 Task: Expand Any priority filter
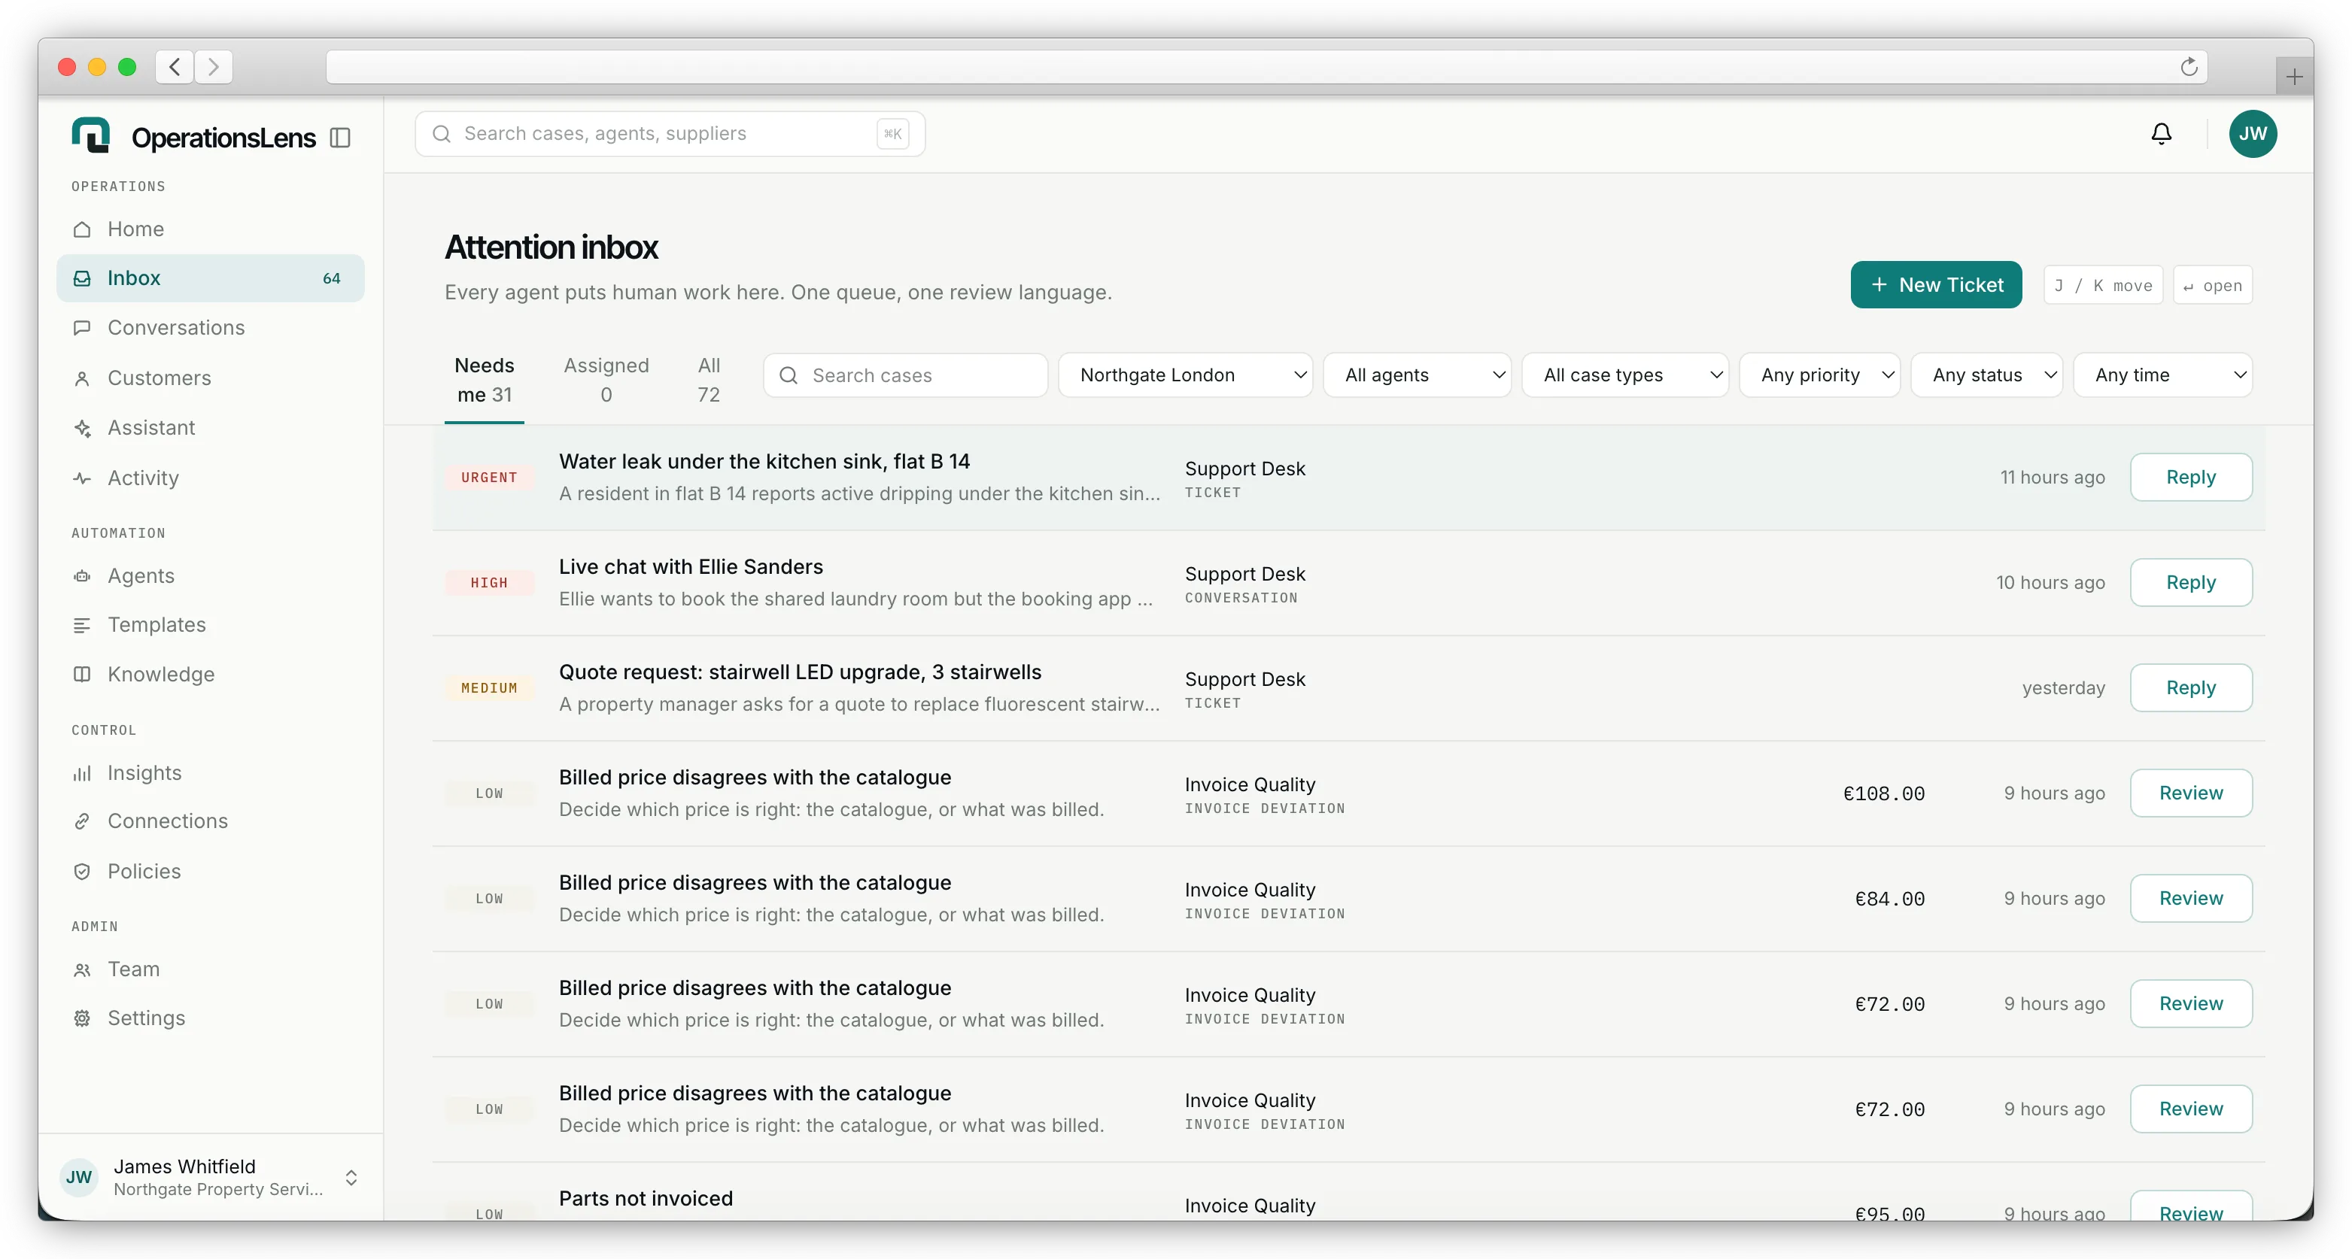pyautogui.click(x=1819, y=375)
